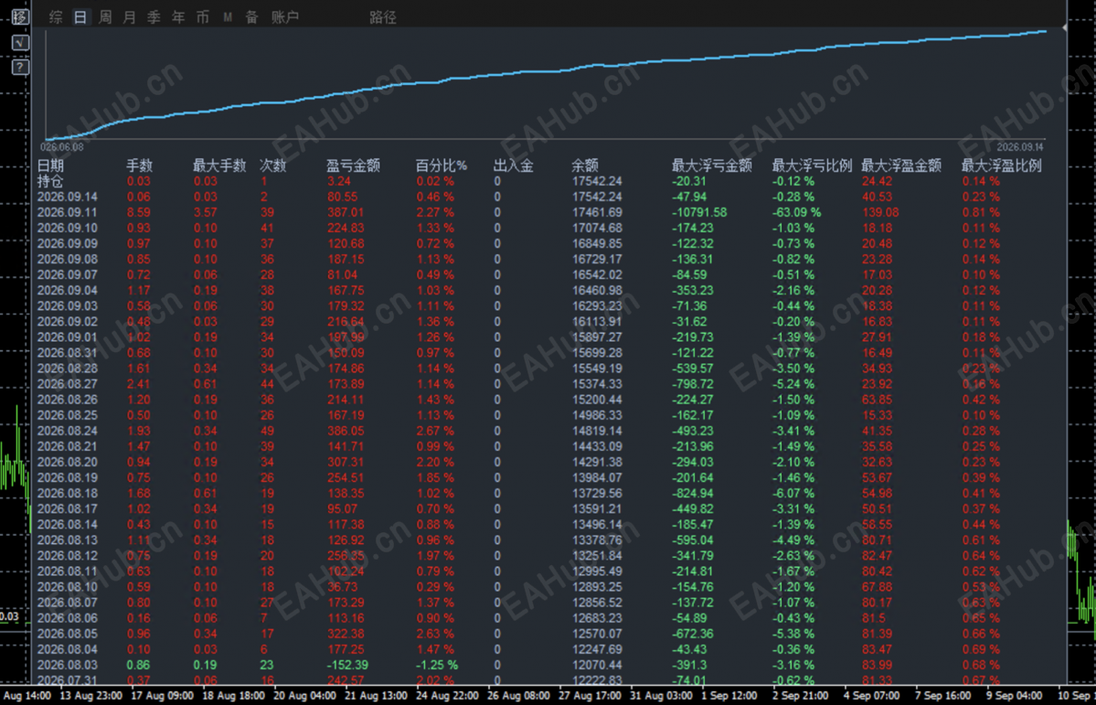Click the 17542.24 balance in the 持仓 row

[x=597, y=181]
